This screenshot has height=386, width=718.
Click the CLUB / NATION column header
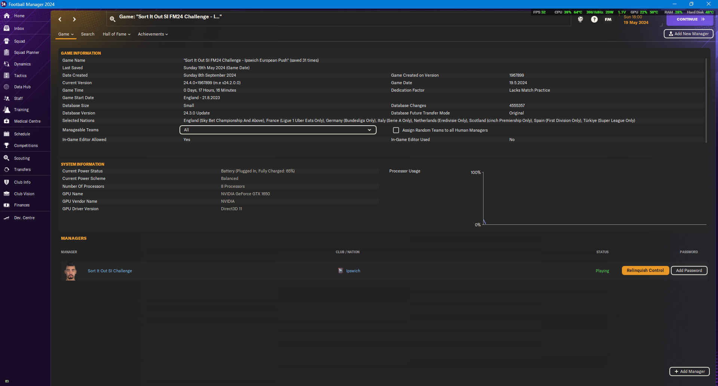347,252
